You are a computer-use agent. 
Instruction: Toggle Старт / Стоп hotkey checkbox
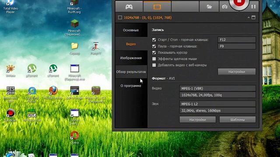pos(154,40)
